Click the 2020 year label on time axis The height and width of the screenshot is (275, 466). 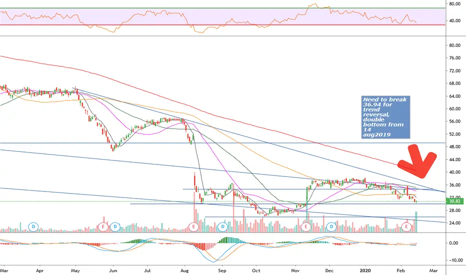(x=365, y=271)
